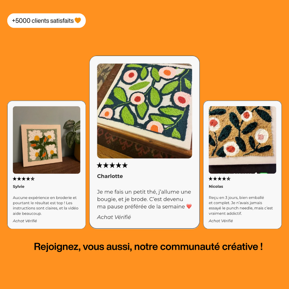
Task: Click Charlotte's review text about tea
Action: (x=144, y=199)
